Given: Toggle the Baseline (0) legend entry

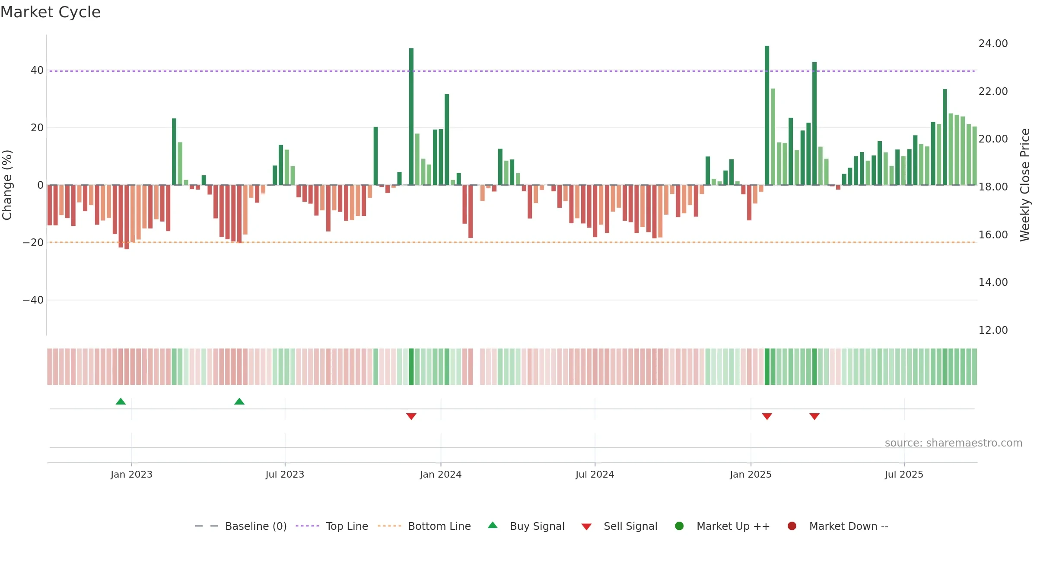Looking at the screenshot, I should pos(241,526).
